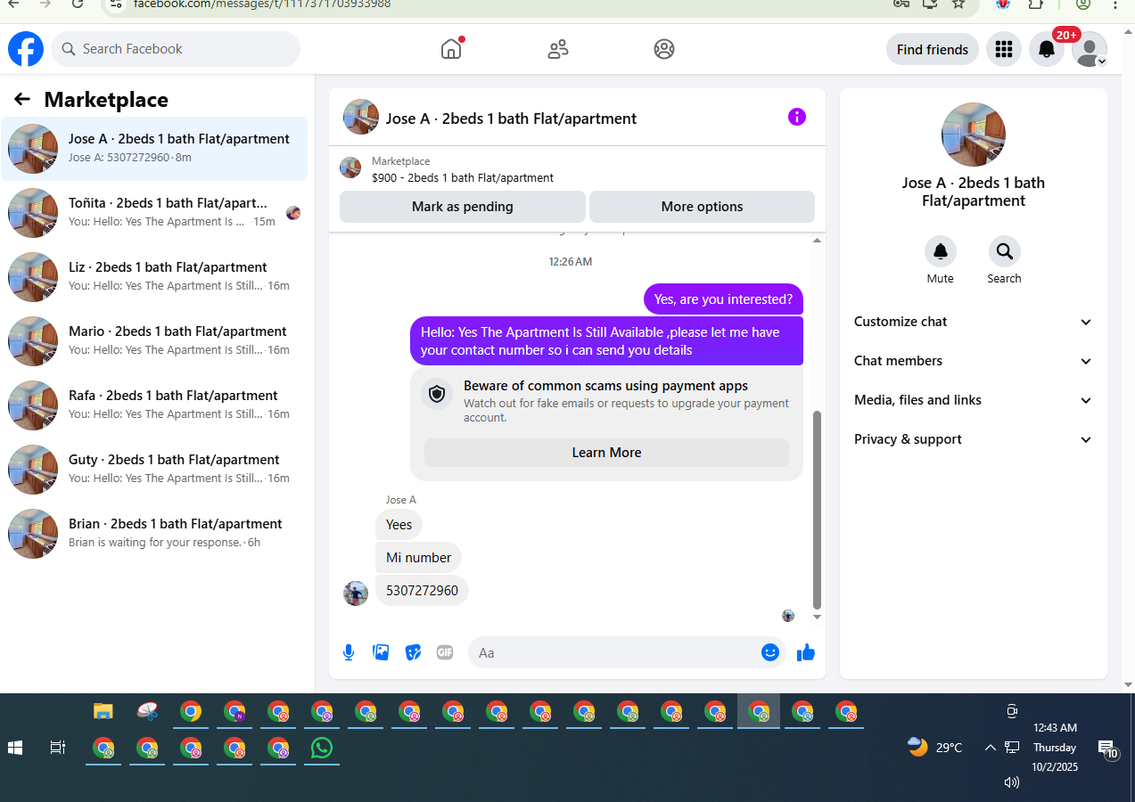Screen dimensions: 1135x802
Task: Go to the Home feed icon
Action: point(452,48)
